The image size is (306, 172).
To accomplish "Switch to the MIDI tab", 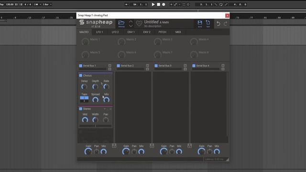I will click(178, 32).
